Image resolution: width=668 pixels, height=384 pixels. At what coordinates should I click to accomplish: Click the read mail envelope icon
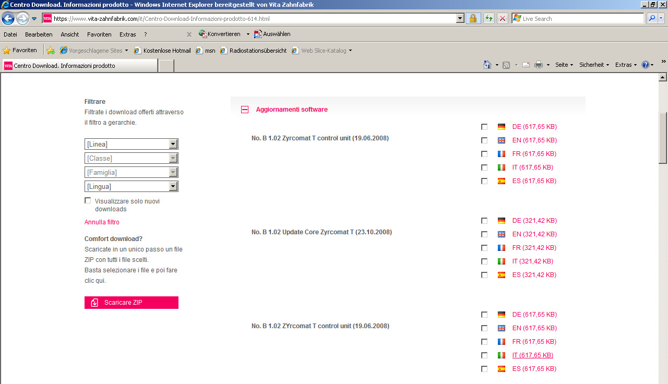(526, 65)
